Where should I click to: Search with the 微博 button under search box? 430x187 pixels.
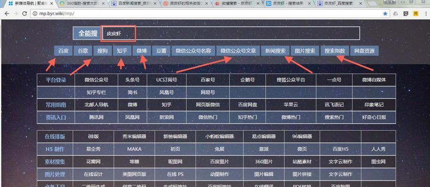(x=142, y=51)
